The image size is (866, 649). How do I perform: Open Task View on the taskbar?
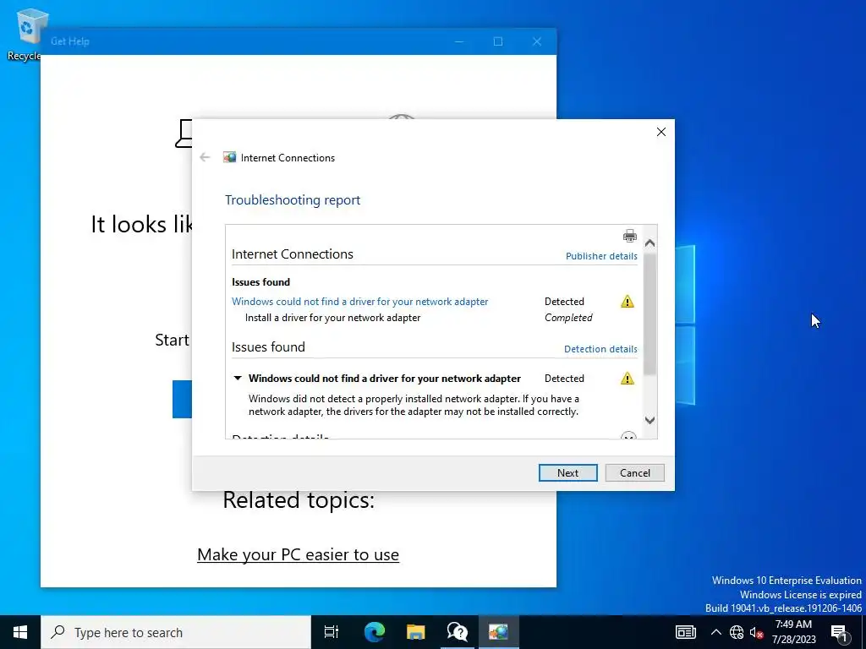(x=332, y=632)
